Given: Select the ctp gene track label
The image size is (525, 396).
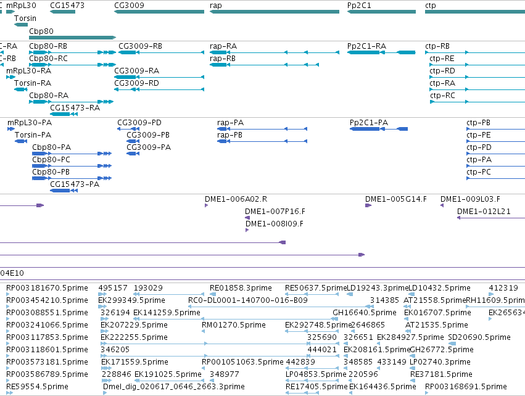Looking at the screenshot, I should [430, 6].
